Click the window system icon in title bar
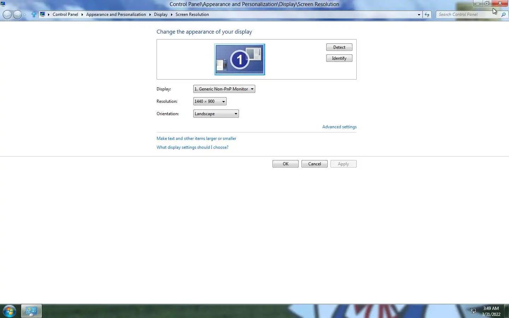Image resolution: width=509 pixels, height=318 pixels. pyautogui.click(x=3, y=4)
